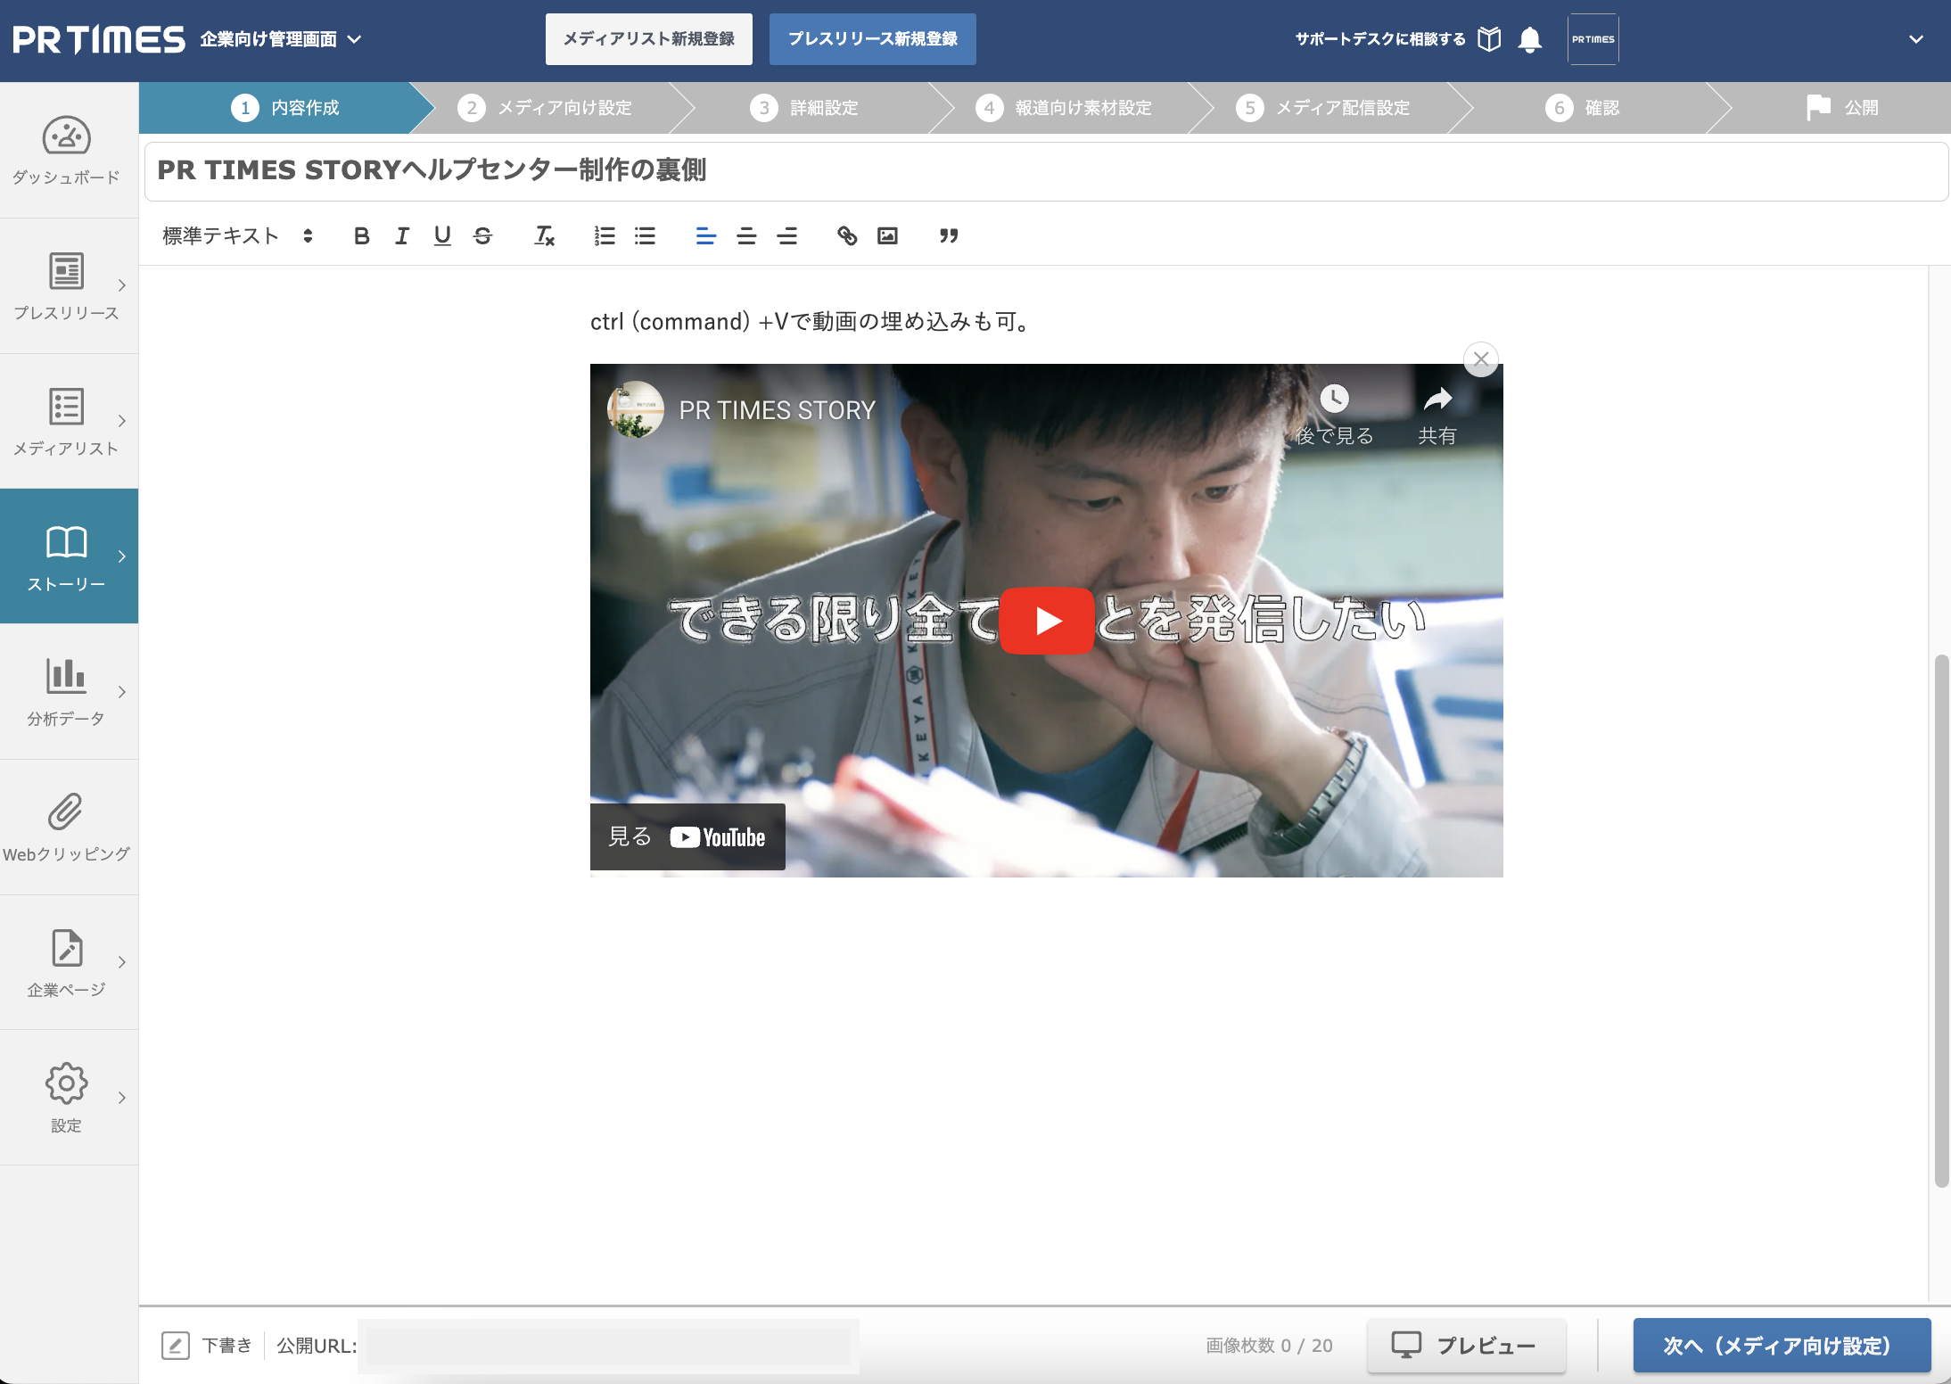Click the 下書き edit icon
This screenshot has width=1951, height=1384.
(176, 1346)
